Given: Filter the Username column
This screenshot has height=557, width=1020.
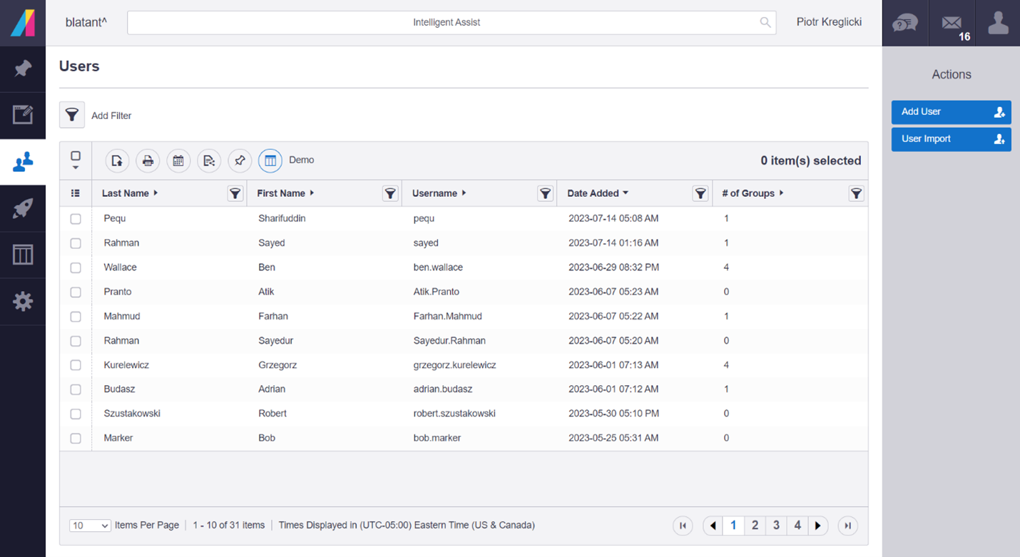Looking at the screenshot, I should [546, 193].
